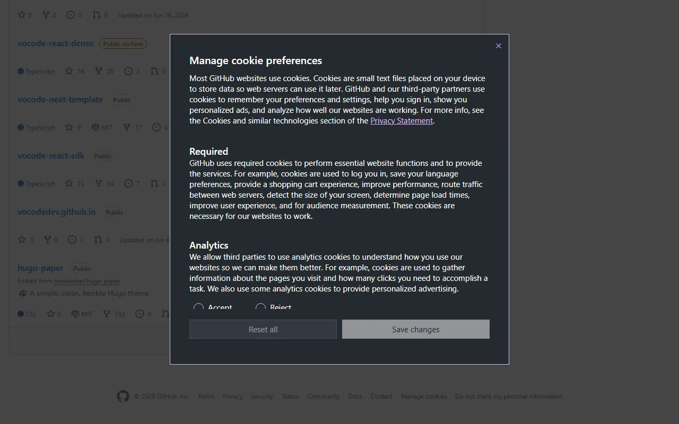Select Reject radio for Analytics cookies
679x424 pixels.
pos(260,307)
